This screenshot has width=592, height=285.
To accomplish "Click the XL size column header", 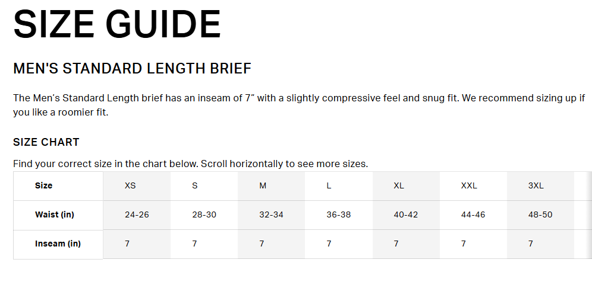I will pyautogui.click(x=399, y=185).
